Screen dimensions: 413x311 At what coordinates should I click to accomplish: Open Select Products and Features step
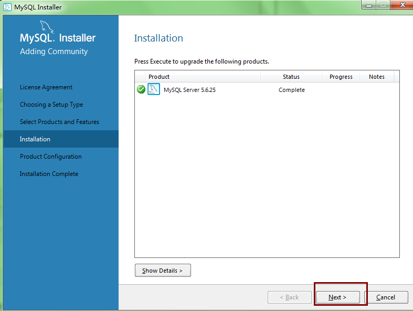point(59,122)
